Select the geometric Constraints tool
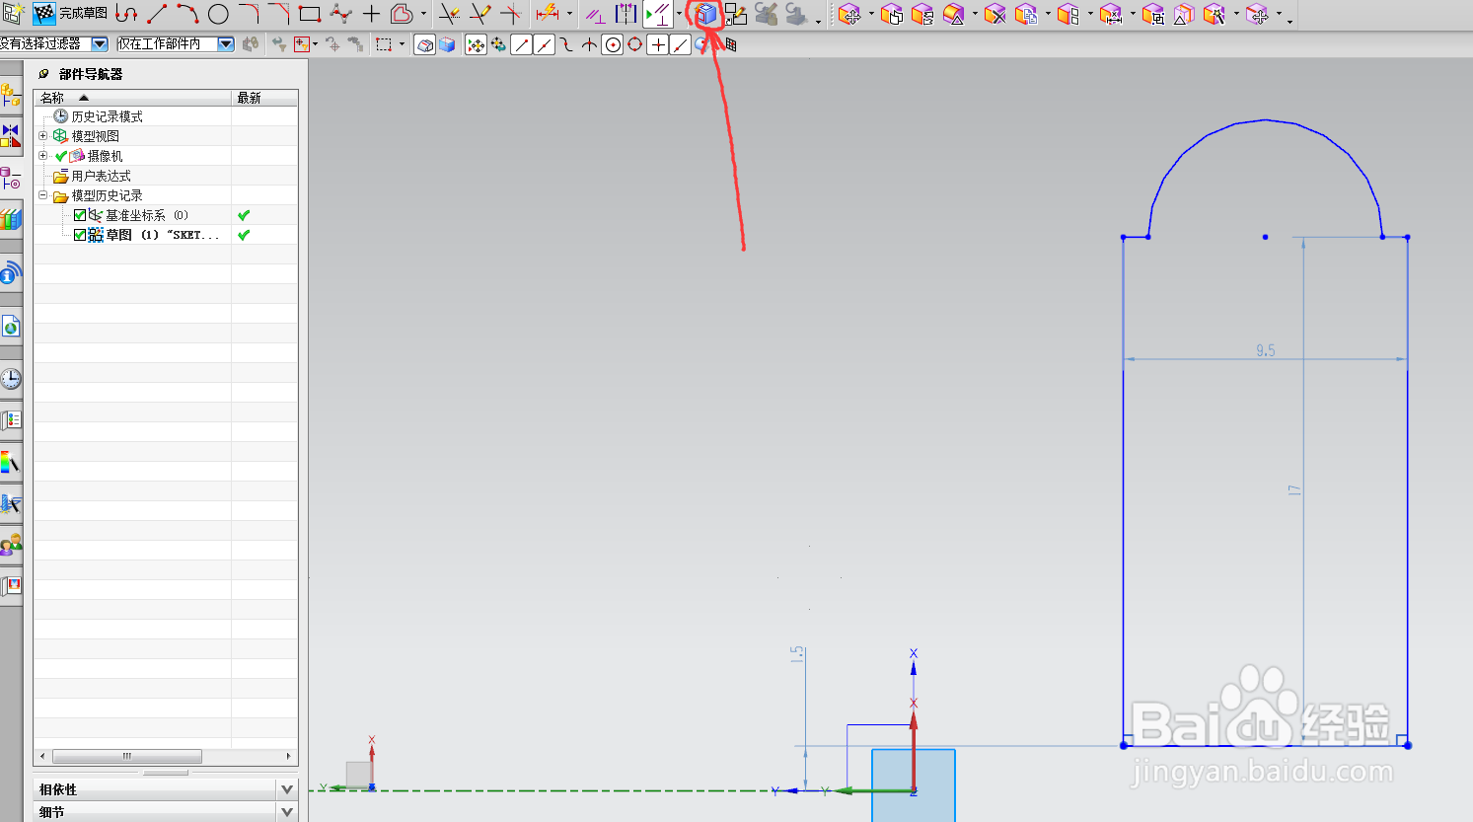The height and width of the screenshot is (822, 1473). pyautogui.click(x=595, y=14)
